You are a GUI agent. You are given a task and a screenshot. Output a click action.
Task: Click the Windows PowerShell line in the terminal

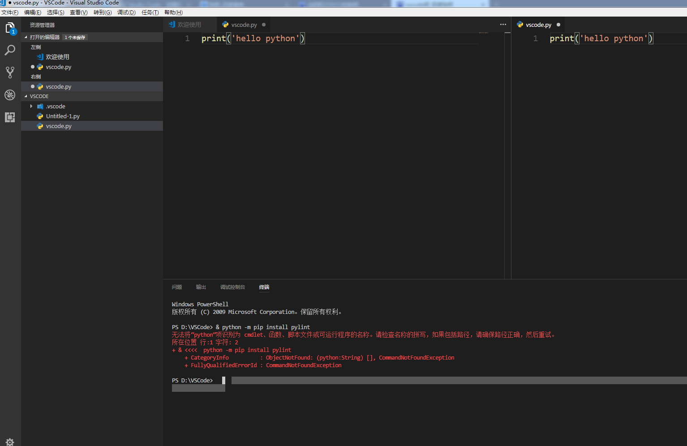point(200,304)
